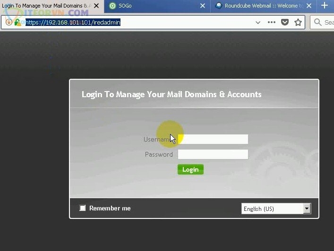Click the highlighted URL in address bar
Screen dimensions: 334x251
(73, 22)
